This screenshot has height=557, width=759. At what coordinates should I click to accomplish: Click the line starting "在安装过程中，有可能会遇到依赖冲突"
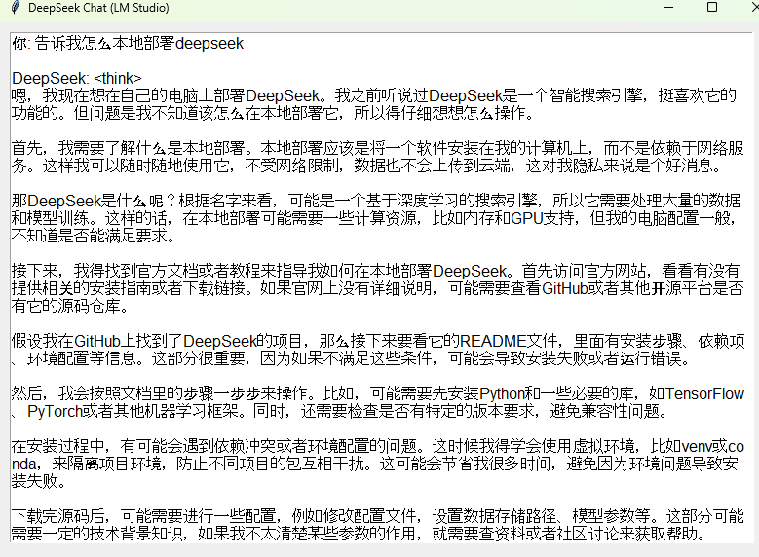[378, 446]
